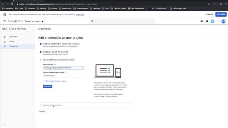Viewport: 228px width, 128px height.
Task: Click the consent screen illustration
Action: pyautogui.click(x=108, y=71)
